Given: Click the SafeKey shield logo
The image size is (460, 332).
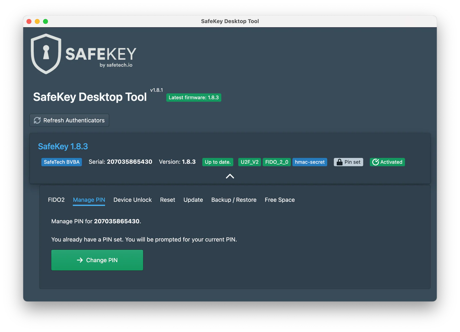Looking at the screenshot, I should [x=46, y=54].
